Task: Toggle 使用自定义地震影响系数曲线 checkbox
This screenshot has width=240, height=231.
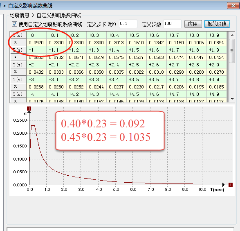Action: click(14, 24)
